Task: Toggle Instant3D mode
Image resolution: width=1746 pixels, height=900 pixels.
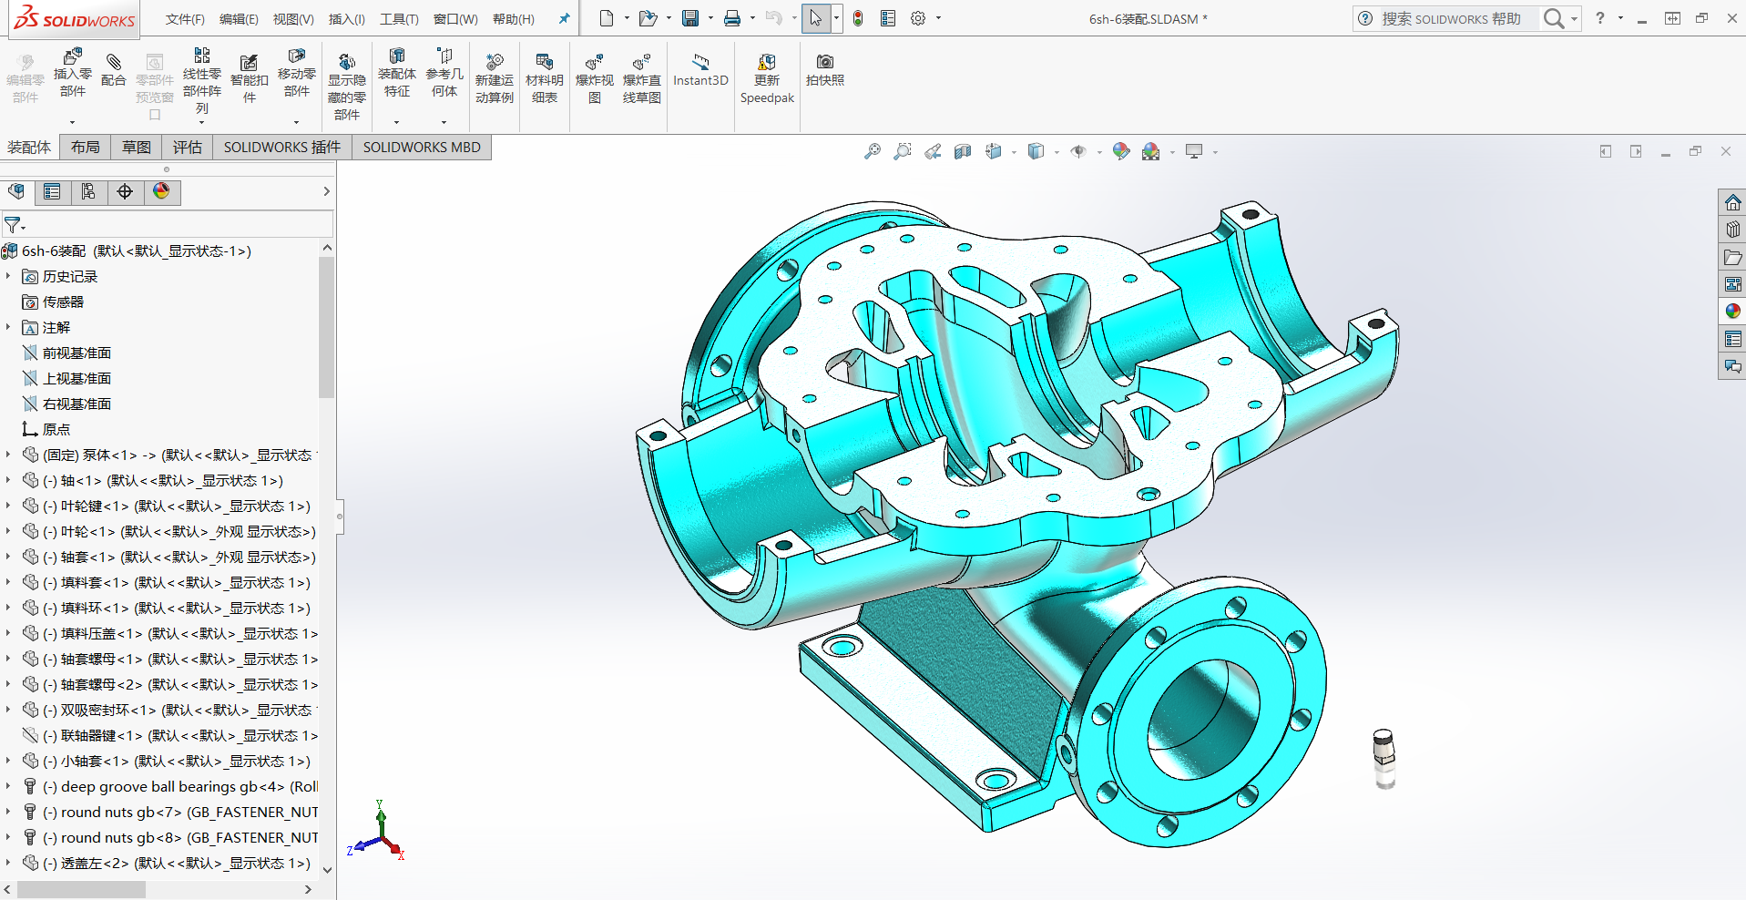Action: 700,70
